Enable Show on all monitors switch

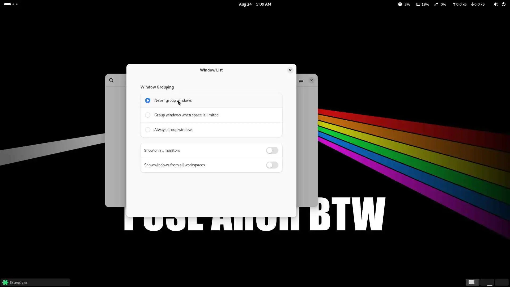coord(272,150)
